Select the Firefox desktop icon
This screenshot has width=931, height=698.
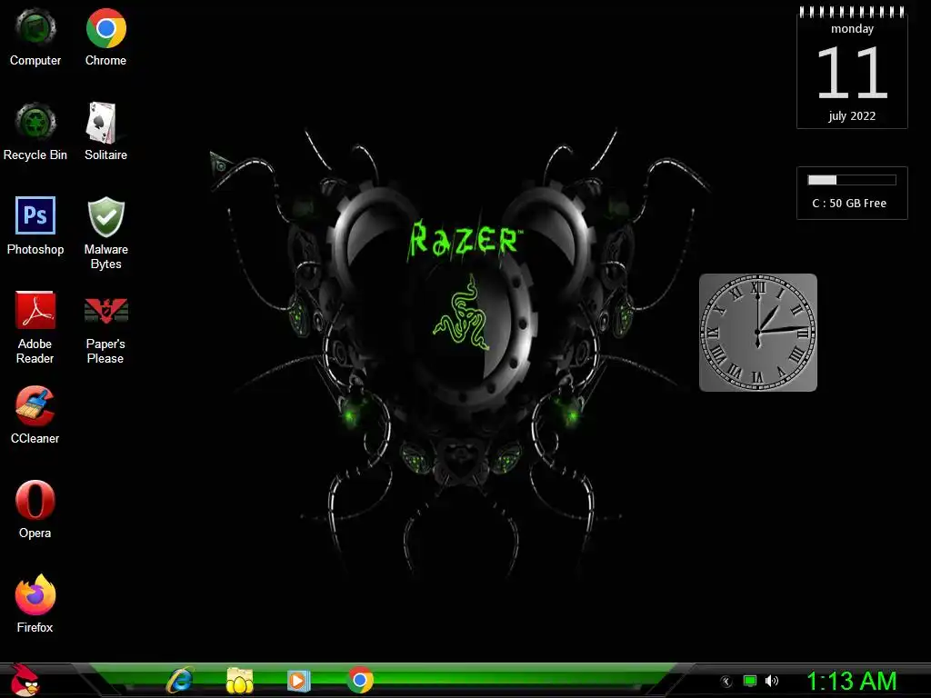click(35, 604)
